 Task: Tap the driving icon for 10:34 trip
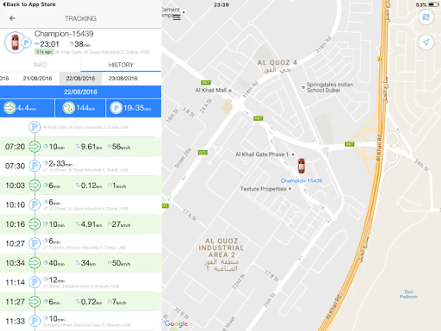35,263
